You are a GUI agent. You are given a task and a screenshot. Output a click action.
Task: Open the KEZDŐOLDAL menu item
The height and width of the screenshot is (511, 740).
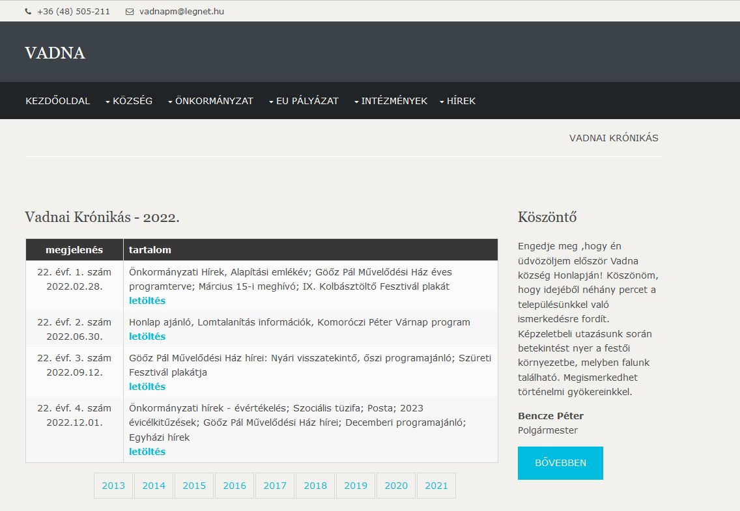[57, 101]
